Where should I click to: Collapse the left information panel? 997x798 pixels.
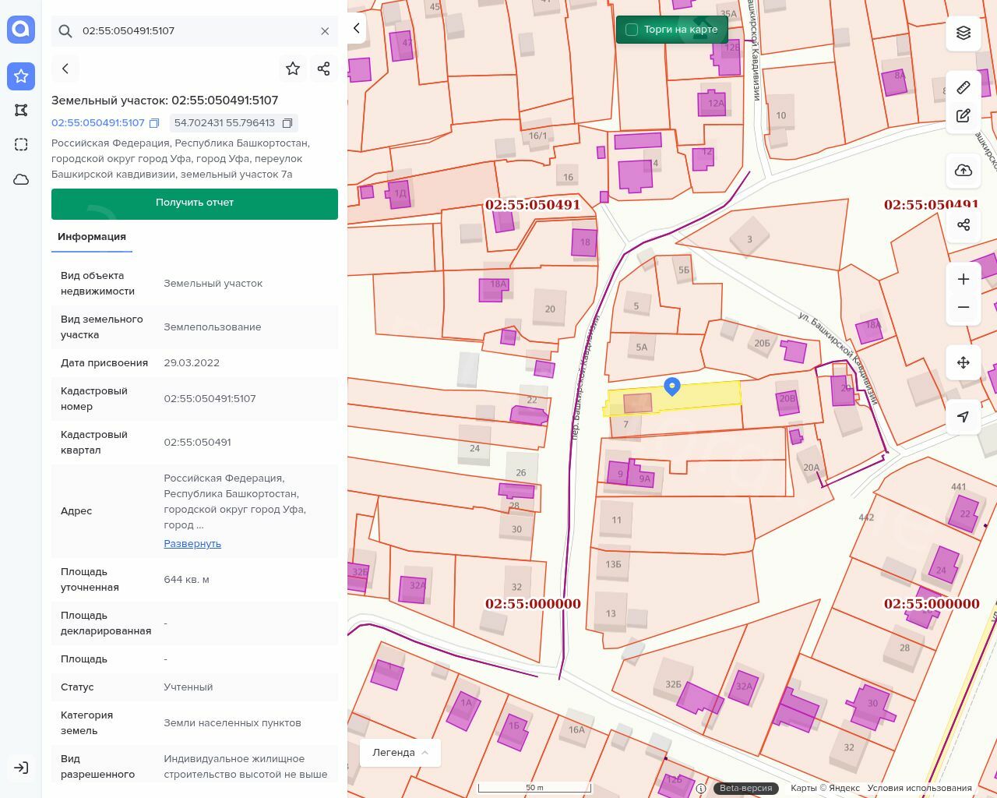(x=357, y=28)
